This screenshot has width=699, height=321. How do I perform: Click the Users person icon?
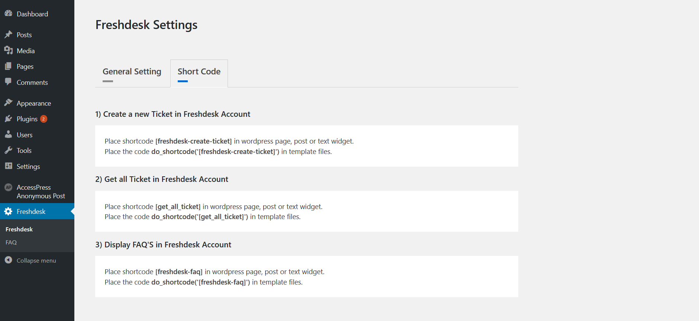8,134
